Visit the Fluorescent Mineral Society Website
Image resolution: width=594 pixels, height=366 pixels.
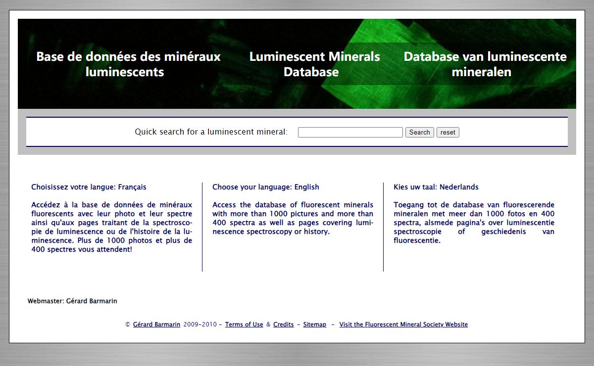(x=403, y=324)
